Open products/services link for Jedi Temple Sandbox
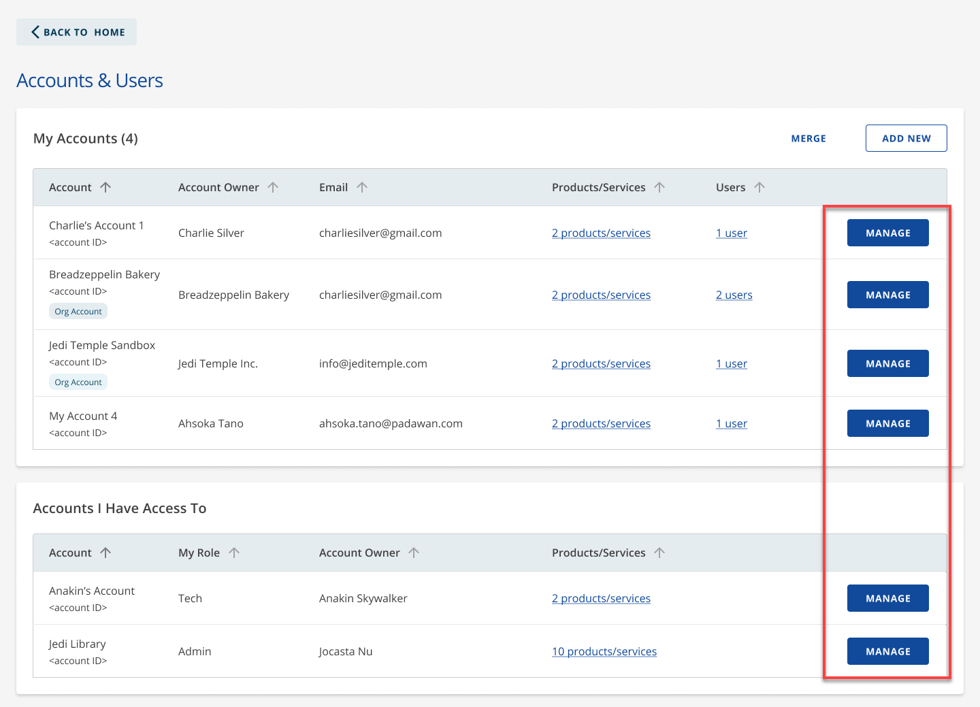The height and width of the screenshot is (707, 980). pyautogui.click(x=601, y=363)
